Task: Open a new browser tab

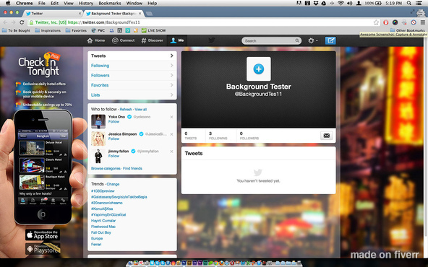Action: coord(149,14)
